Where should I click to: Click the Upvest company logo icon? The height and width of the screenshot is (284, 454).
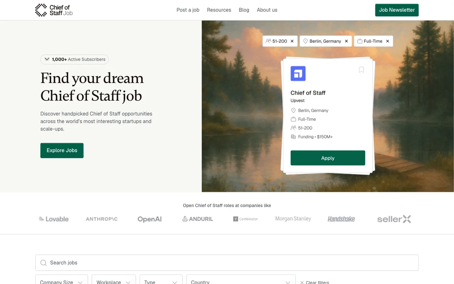298,73
